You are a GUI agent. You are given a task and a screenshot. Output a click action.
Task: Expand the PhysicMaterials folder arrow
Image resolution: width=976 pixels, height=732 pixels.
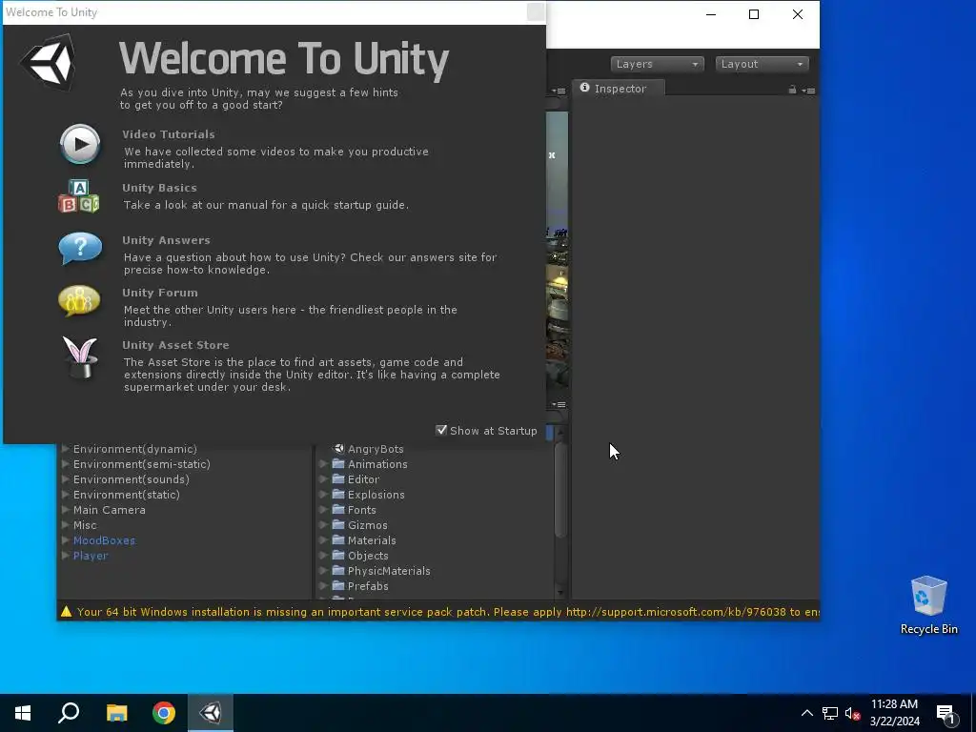324,571
